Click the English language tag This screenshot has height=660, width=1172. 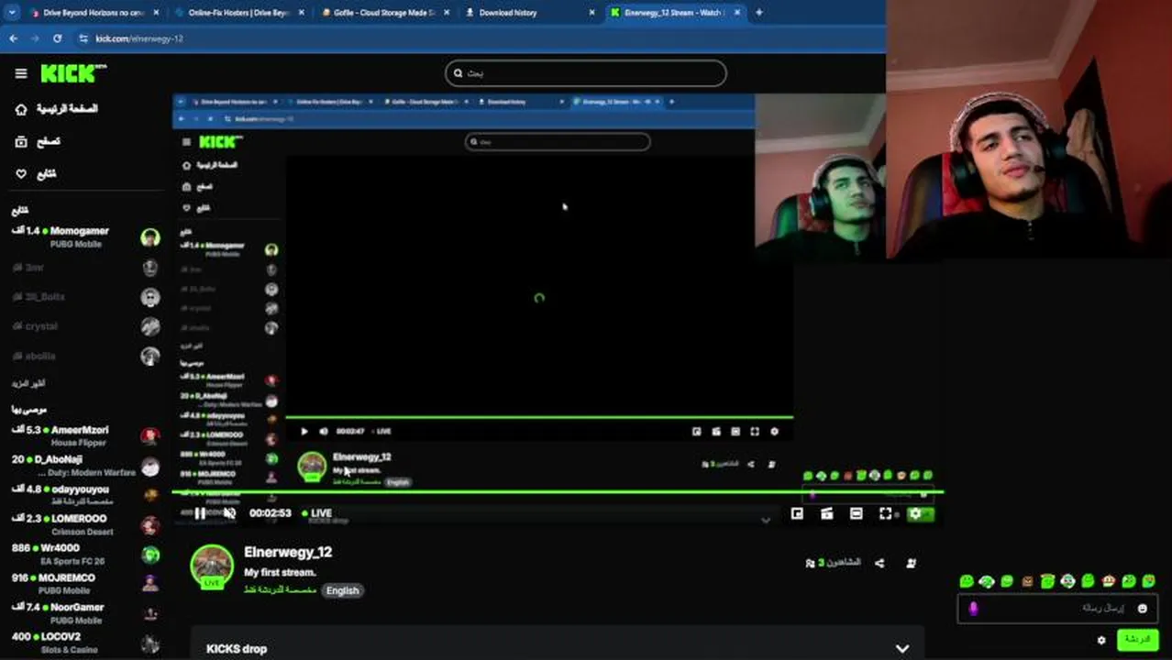click(342, 590)
